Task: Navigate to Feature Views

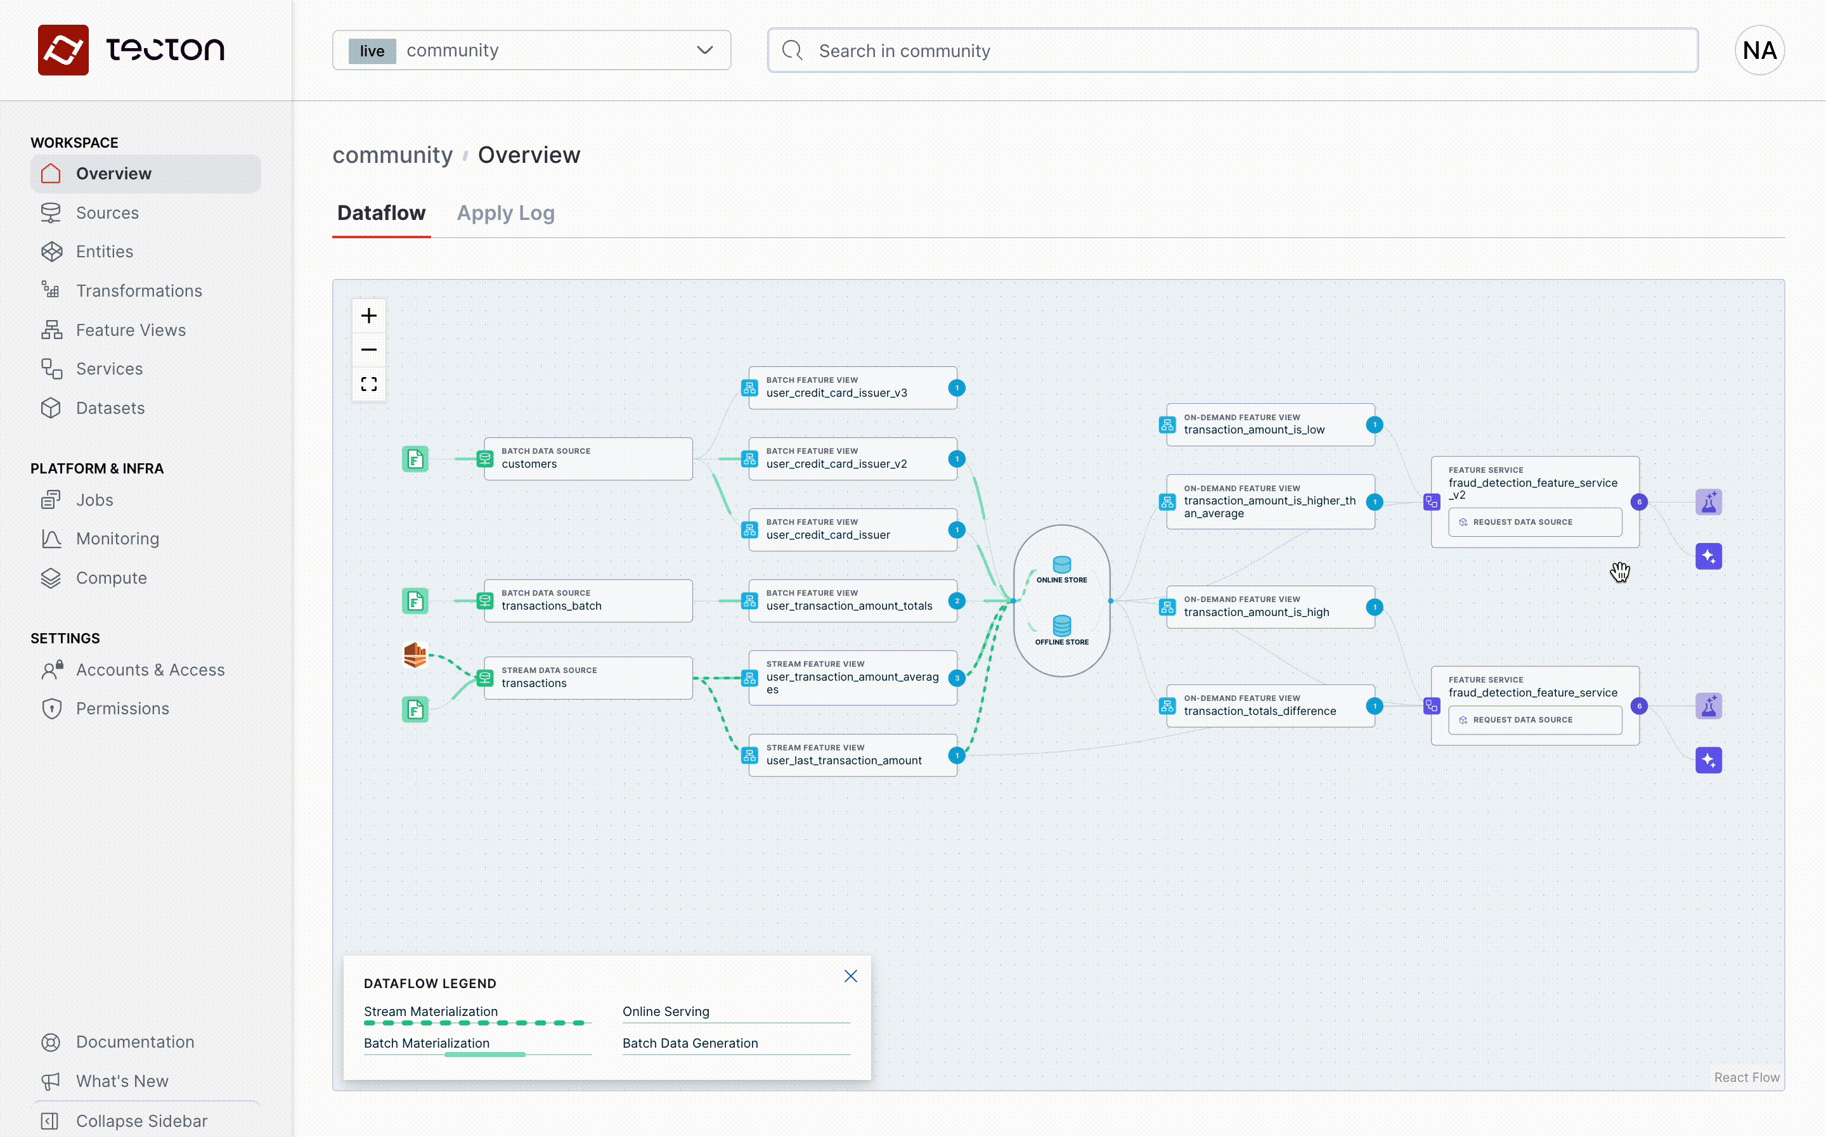Action: pos(131,330)
